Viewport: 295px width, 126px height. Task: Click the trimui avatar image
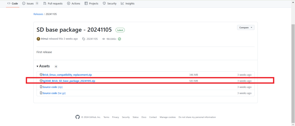coord(38,39)
